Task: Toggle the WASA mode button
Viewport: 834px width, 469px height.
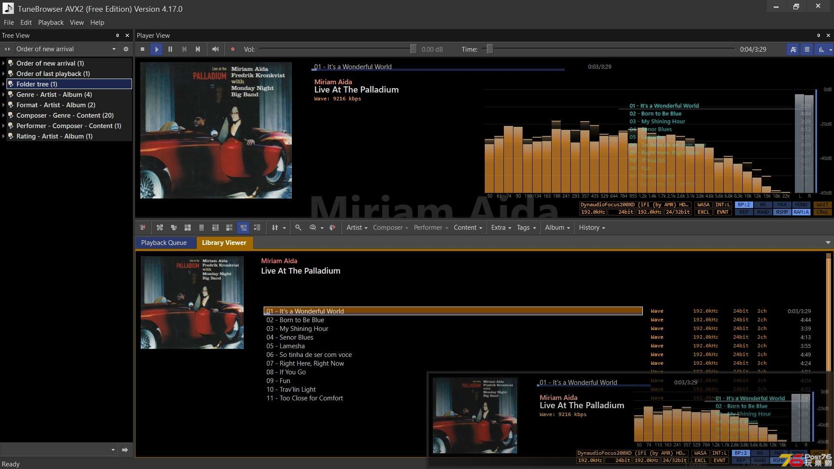Action: [702, 205]
